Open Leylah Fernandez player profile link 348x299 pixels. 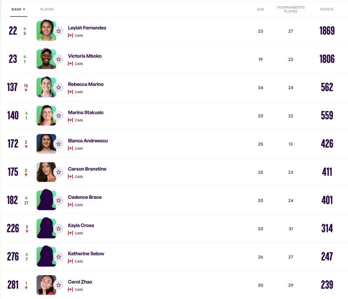point(87,28)
